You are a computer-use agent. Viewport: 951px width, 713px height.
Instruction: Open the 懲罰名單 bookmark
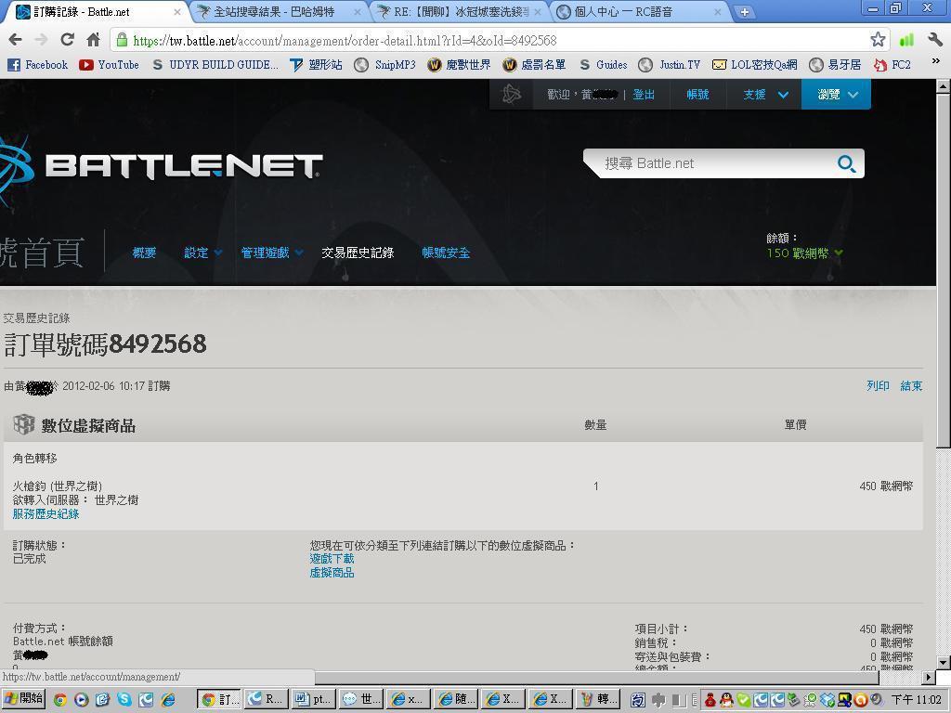(x=534, y=64)
